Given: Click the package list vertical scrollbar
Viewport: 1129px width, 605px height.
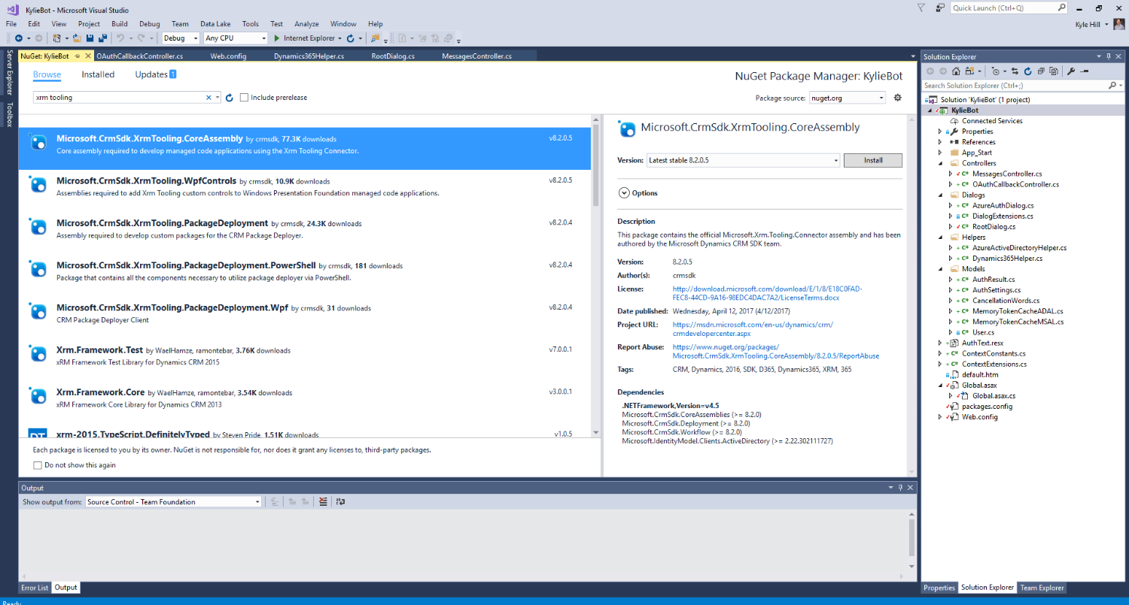Looking at the screenshot, I should [x=596, y=165].
